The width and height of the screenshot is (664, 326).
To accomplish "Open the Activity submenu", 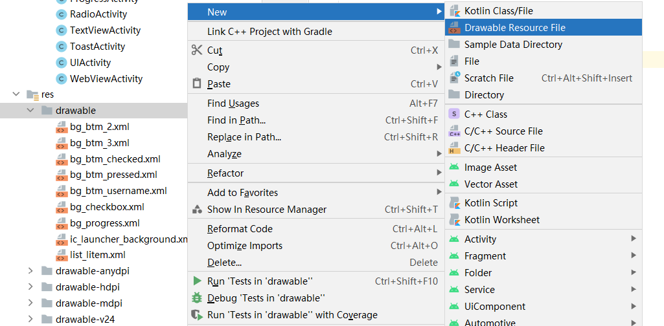I will pos(480,239).
